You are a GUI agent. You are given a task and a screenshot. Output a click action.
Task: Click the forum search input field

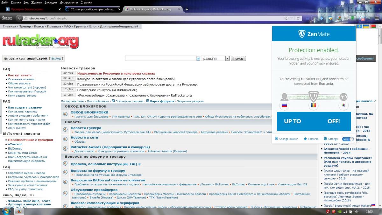[161, 59]
